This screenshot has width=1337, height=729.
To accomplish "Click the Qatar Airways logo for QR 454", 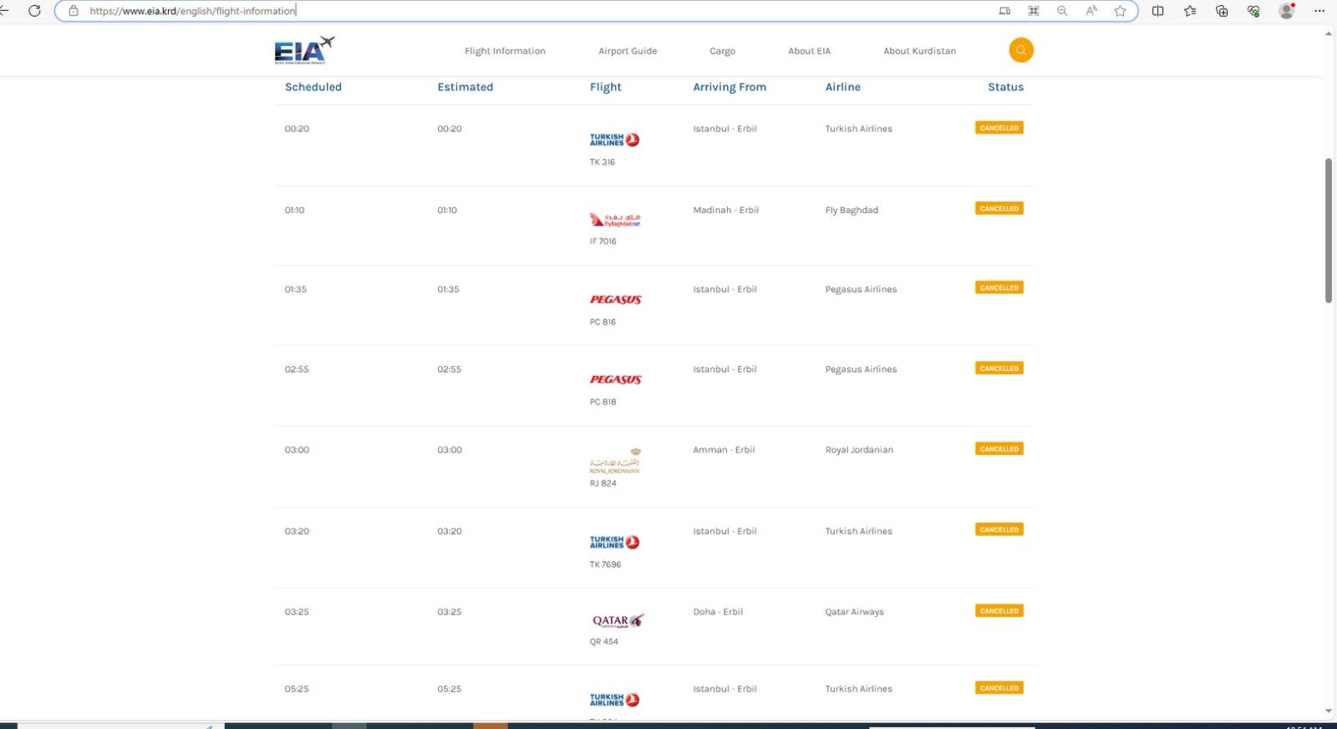I will (618, 620).
